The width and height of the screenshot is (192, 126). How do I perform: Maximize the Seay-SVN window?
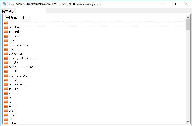[x=174, y=4]
